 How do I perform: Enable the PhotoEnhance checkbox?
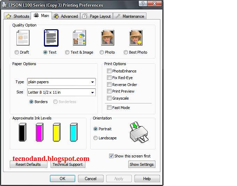click(x=109, y=71)
